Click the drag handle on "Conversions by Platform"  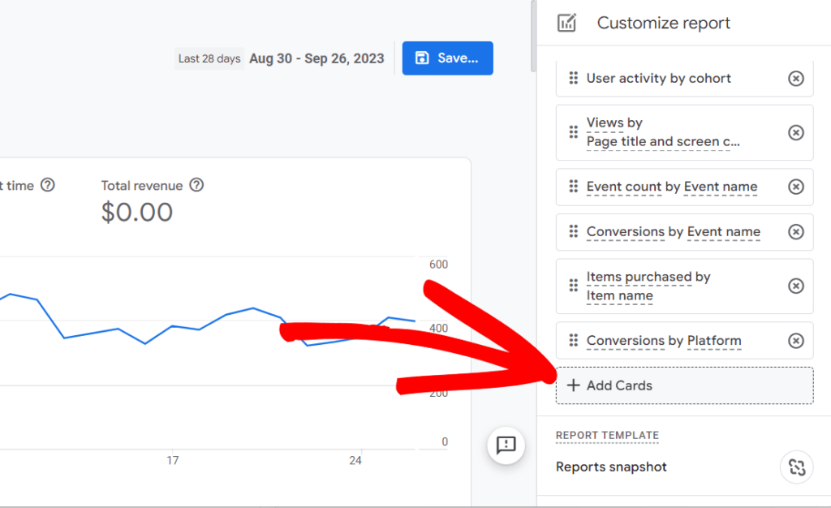[x=574, y=340]
